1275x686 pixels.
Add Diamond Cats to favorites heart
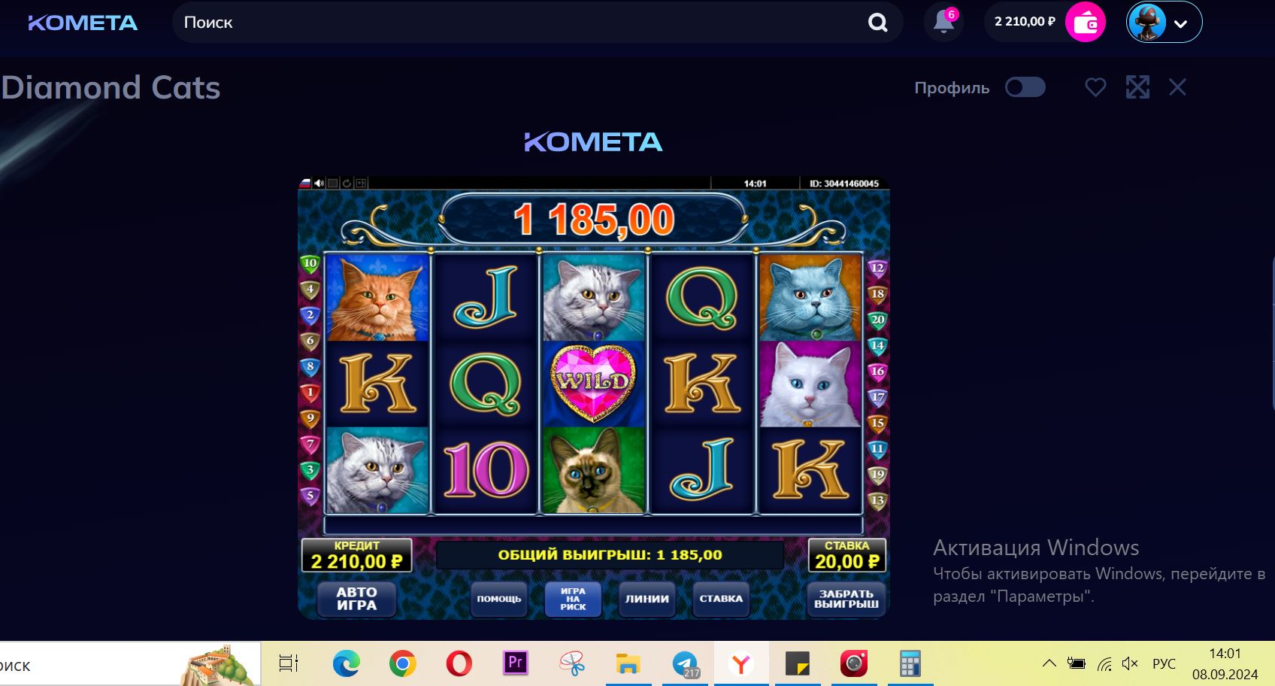point(1095,87)
